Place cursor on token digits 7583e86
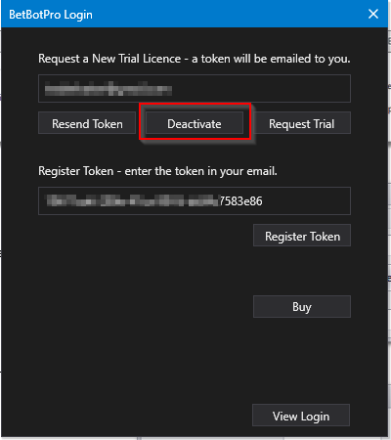The height and width of the screenshot is (440, 391). coord(240,201)
